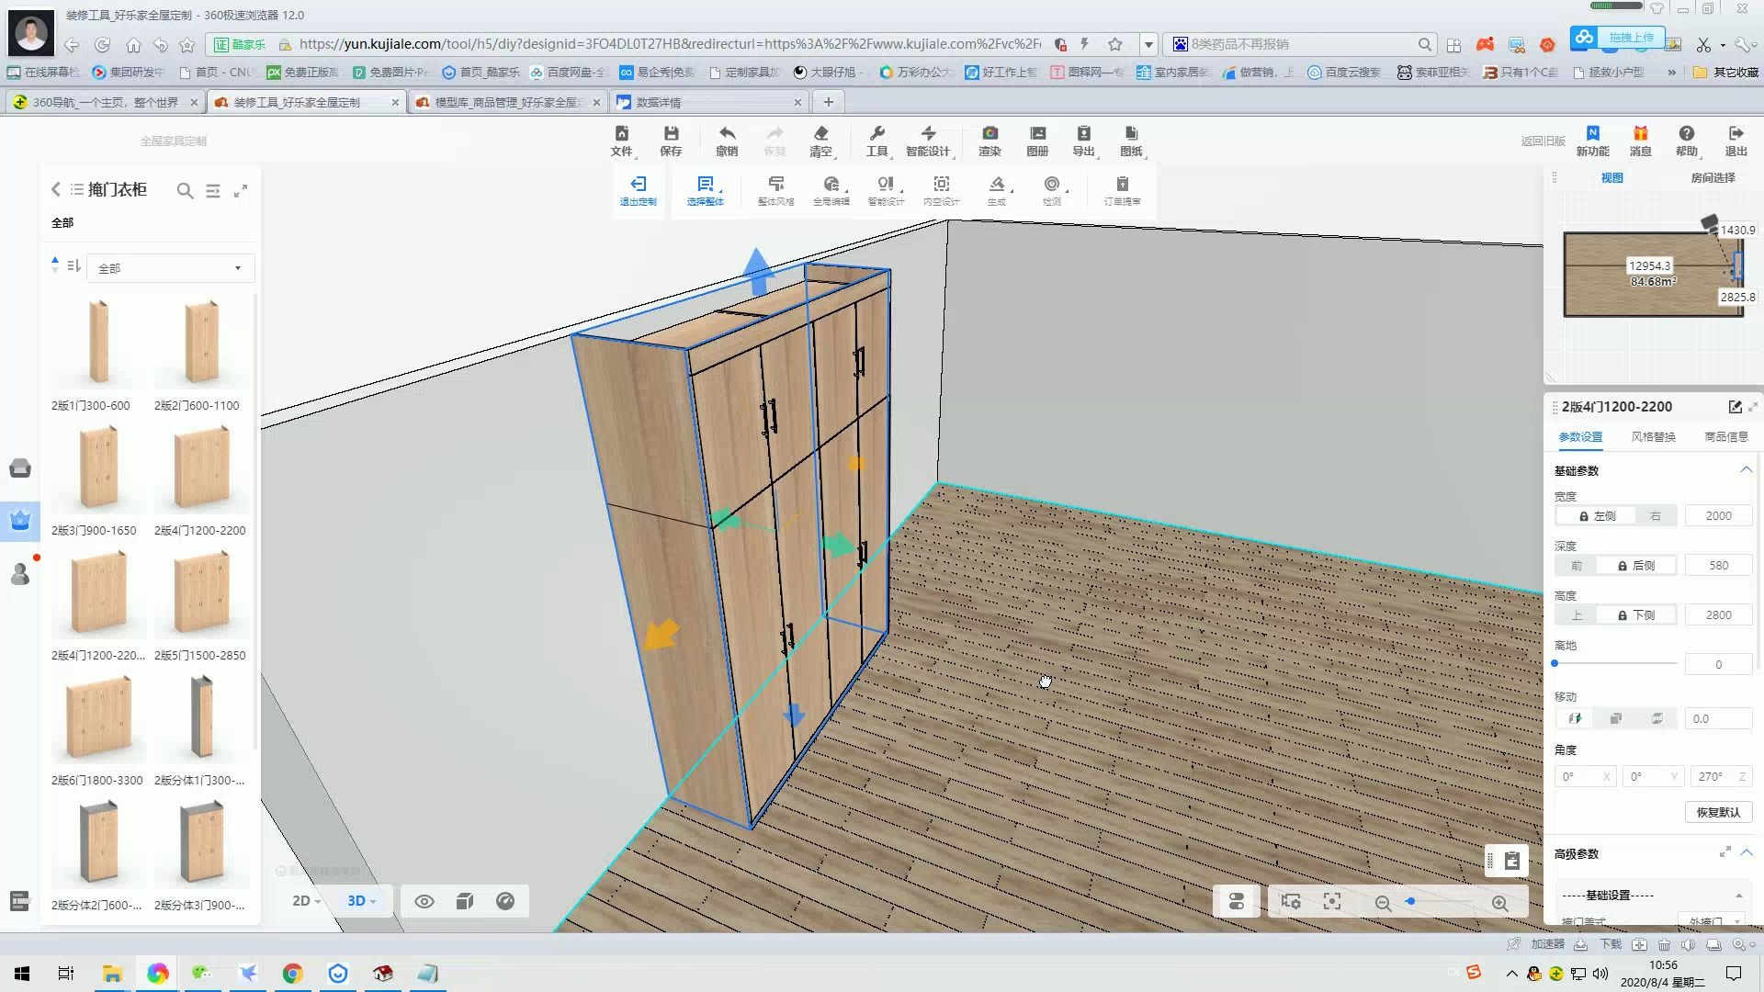
Task: Open a new browser tab with plus button
Action: coord(828,102)
